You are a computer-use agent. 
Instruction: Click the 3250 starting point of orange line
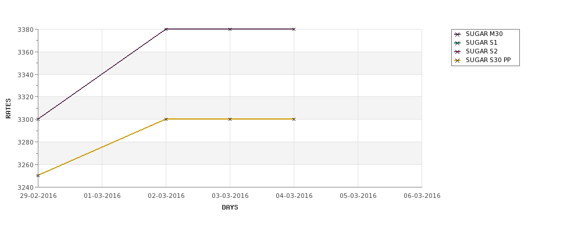click(x=38, y=175)
